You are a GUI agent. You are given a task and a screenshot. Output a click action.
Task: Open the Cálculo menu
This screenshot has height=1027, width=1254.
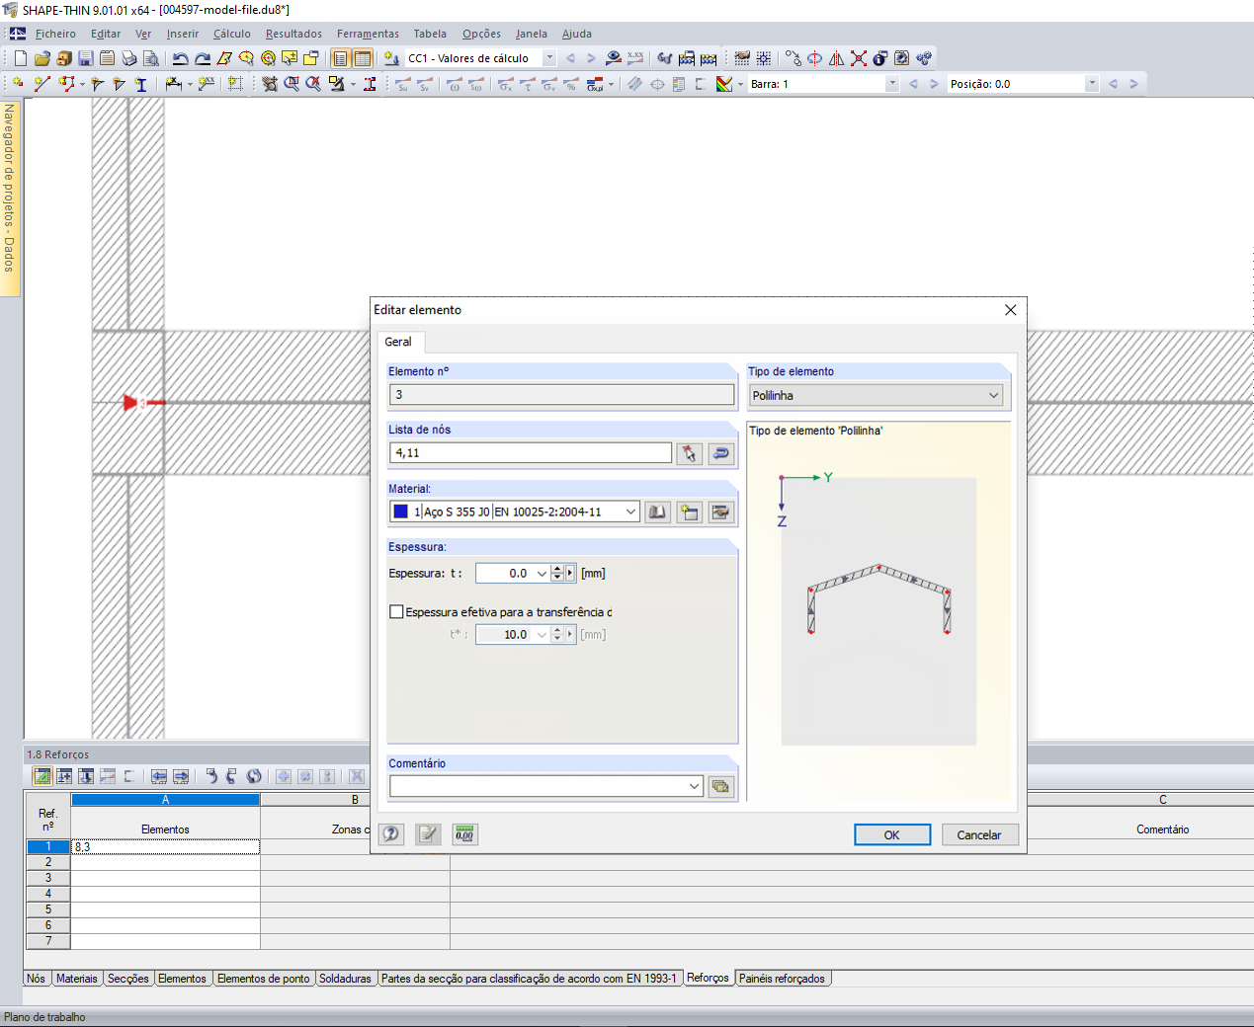(232, 34)
